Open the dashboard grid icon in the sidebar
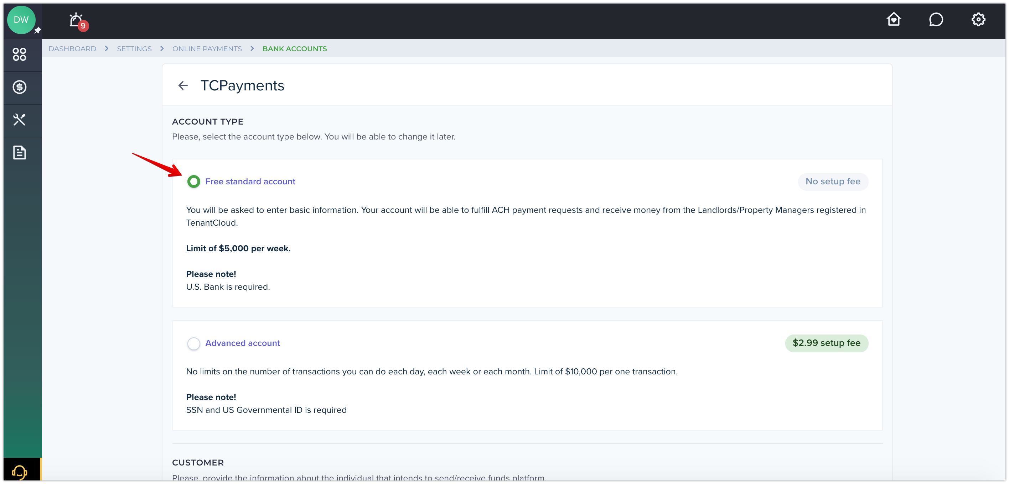Viewport: 1009px width, 484px height. coord(20,54)
